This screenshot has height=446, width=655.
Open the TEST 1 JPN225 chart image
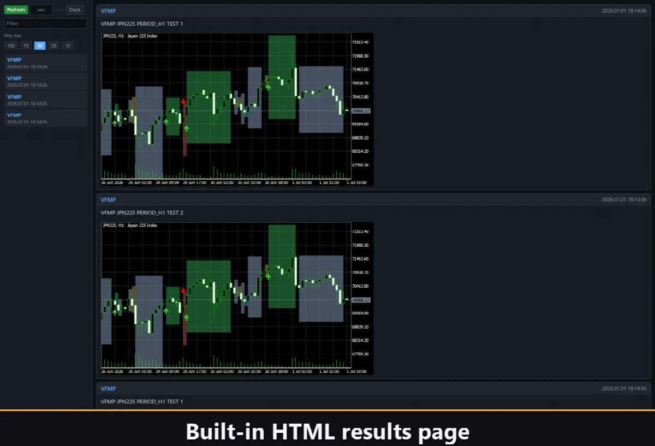[x=237, y=109]
